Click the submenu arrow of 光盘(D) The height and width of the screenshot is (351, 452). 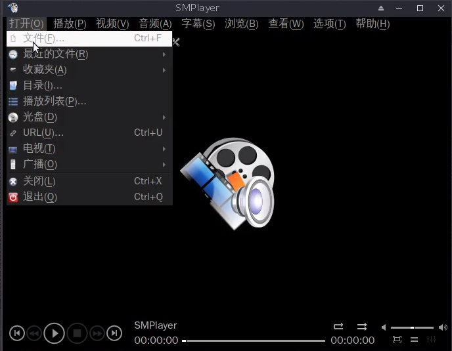click(164, 117)
